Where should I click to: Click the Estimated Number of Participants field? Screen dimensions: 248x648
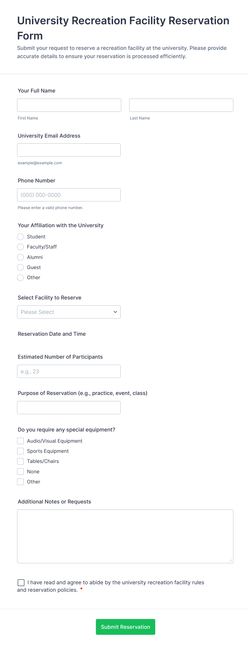(69, 371)
